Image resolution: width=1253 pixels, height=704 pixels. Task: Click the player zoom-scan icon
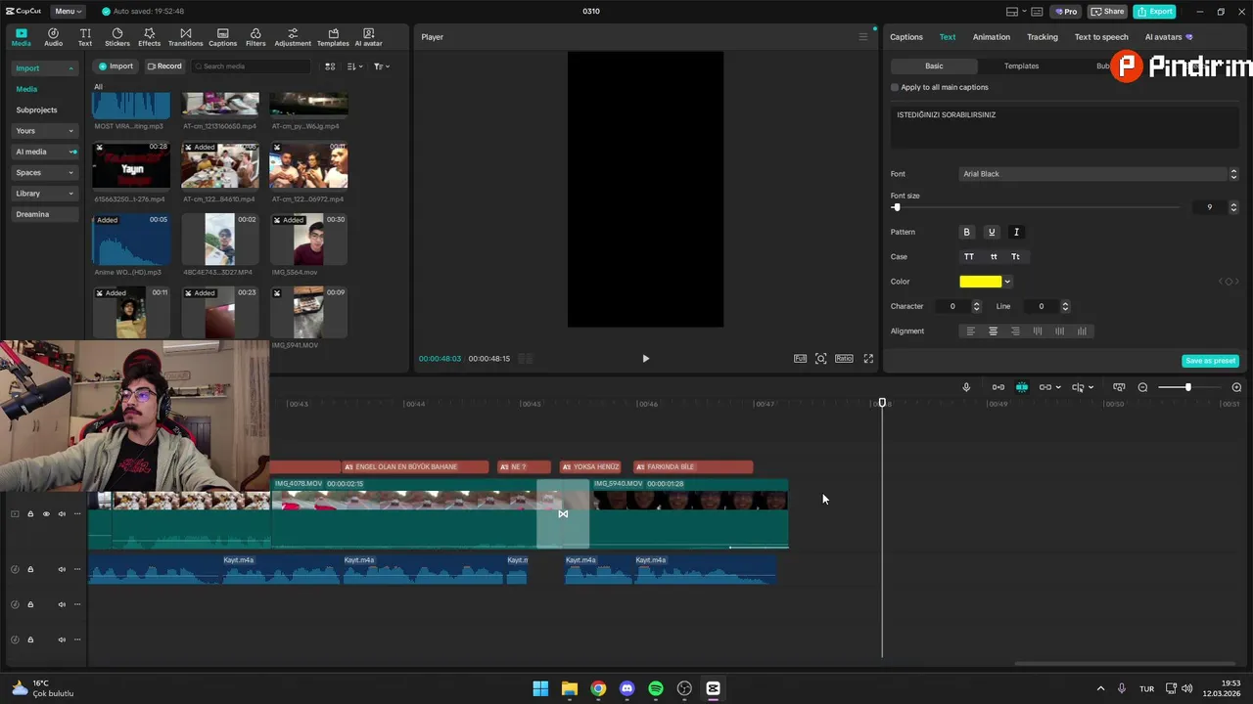click(821, 359)
